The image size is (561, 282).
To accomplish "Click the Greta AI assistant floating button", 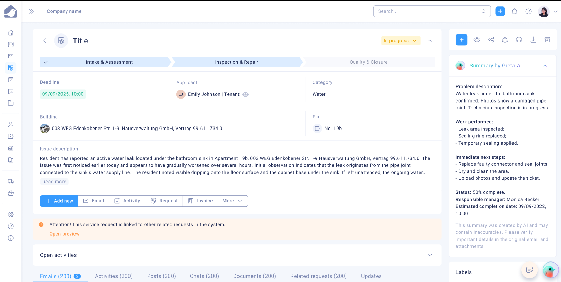I will pyautogui.click(x=550, y=270).
